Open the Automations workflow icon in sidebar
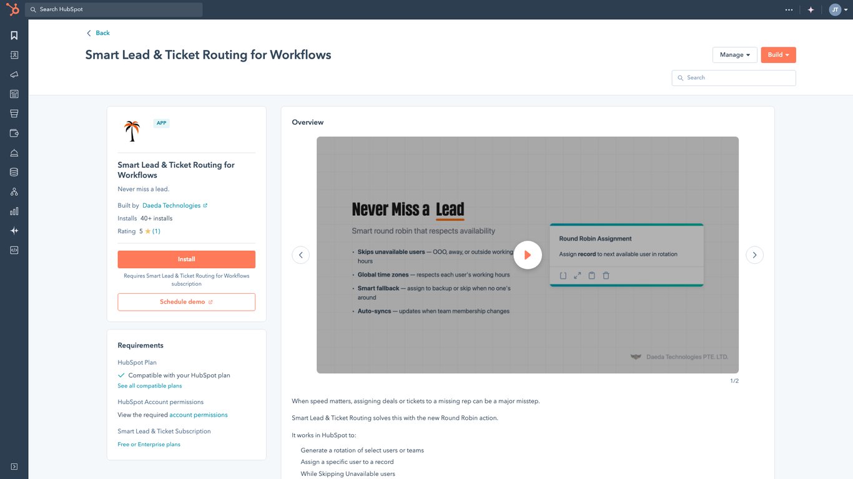 coord(14,191)
